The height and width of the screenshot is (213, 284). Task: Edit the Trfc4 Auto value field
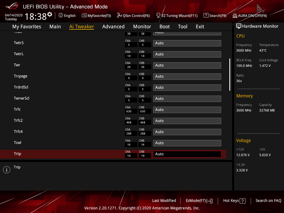[x=187, y=132]
